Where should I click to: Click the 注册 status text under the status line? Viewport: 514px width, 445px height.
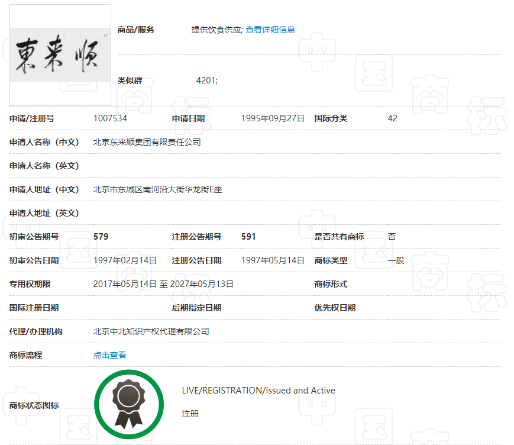190,414
